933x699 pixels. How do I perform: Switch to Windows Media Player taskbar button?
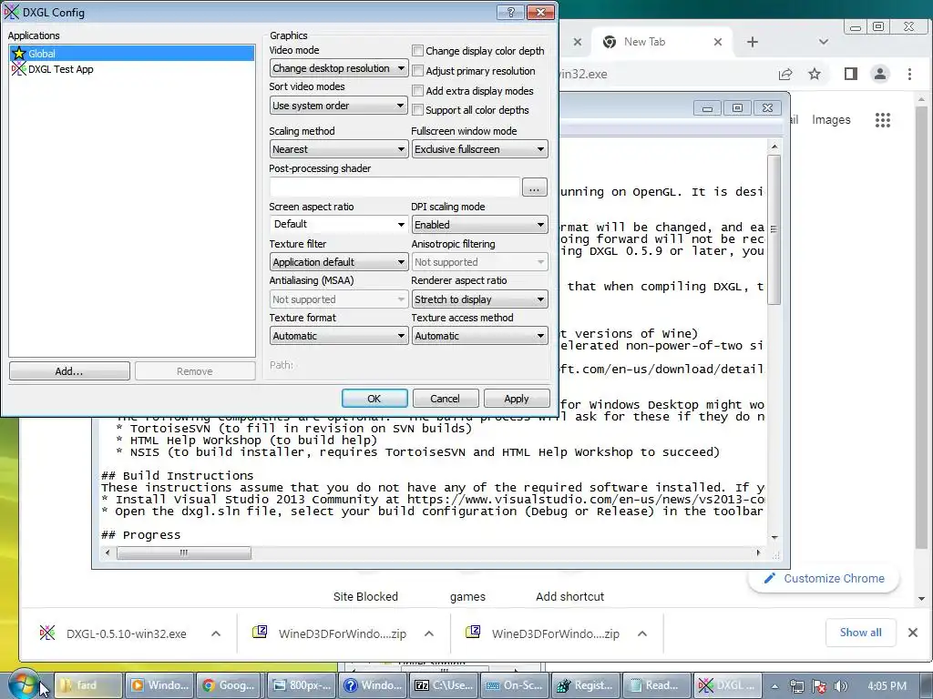pyautogui.click(x=159, y=685)
